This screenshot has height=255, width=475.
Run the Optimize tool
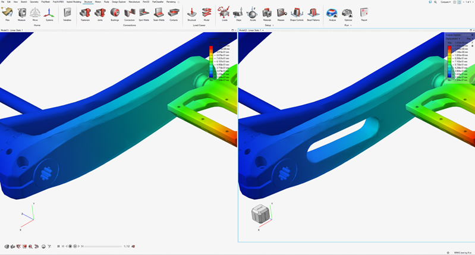pos(348,14)
